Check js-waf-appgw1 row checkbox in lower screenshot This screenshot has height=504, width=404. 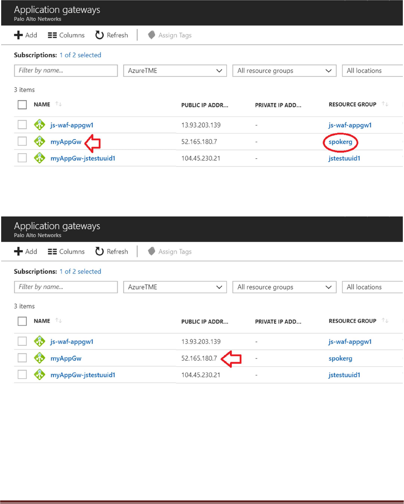(x=22, y=341)
